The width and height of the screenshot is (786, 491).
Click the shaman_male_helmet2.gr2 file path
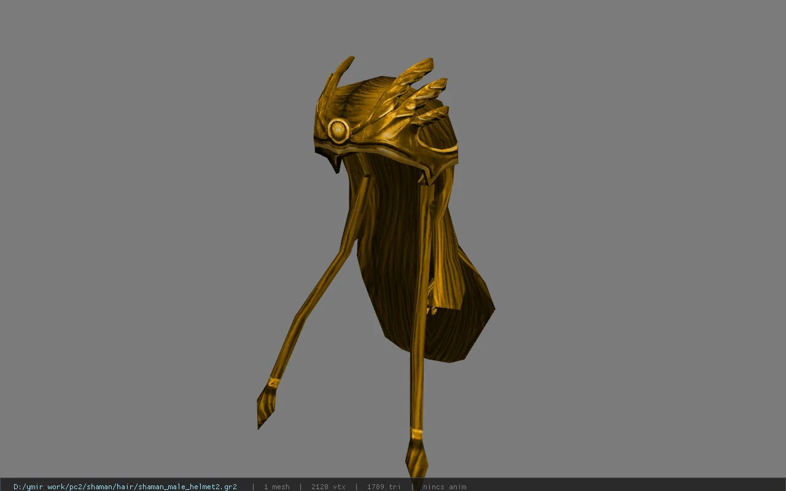125,487
